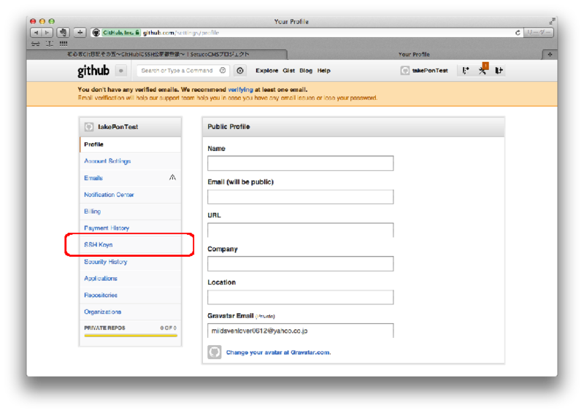584x413 pixels.
Task: Open Gist in the header
Action: tap(288, 70)
